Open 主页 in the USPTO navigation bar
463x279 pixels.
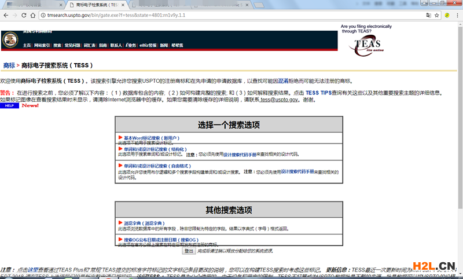point(27,45)
